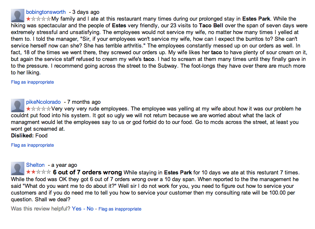
Task: Click bobingtonsworth's one-star rating
Action: coord(38,19)
